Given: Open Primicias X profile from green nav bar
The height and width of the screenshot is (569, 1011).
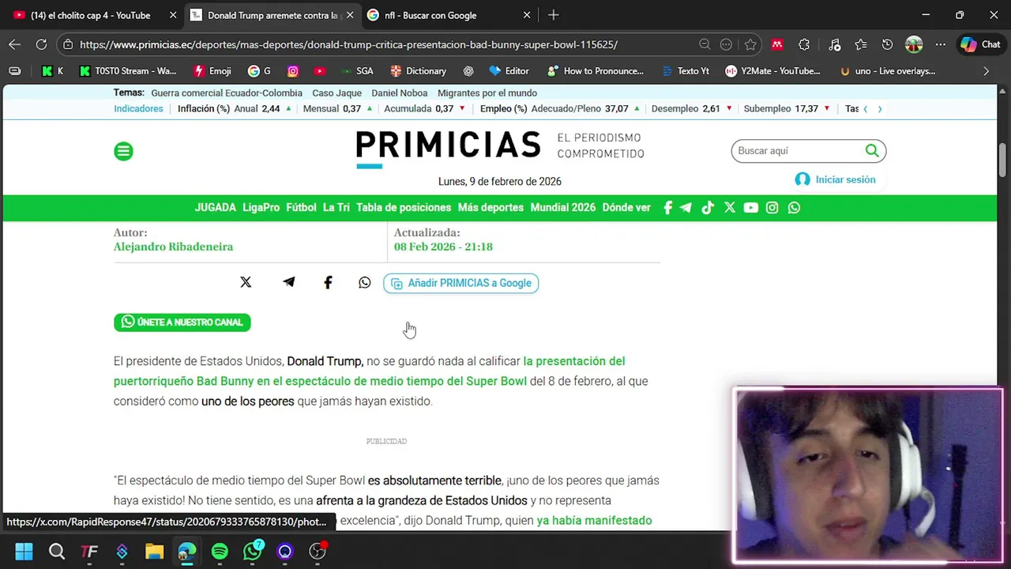Looking at the screenshot, I should [x=729, y=208].
